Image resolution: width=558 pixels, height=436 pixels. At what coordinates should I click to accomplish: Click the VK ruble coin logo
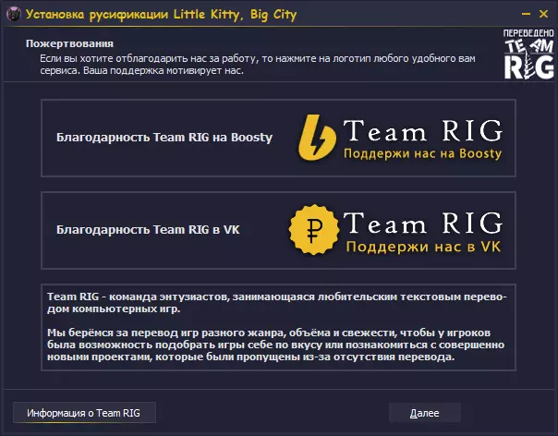[x=314, y=230]
